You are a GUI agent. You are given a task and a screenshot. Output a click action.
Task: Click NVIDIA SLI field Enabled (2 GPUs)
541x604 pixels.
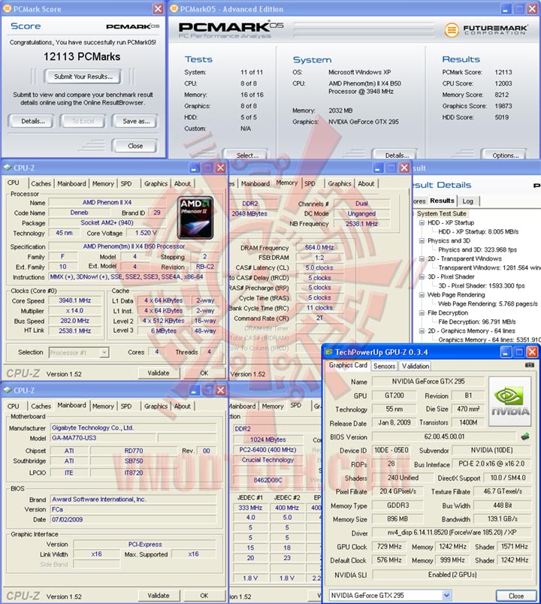[452, 575]
